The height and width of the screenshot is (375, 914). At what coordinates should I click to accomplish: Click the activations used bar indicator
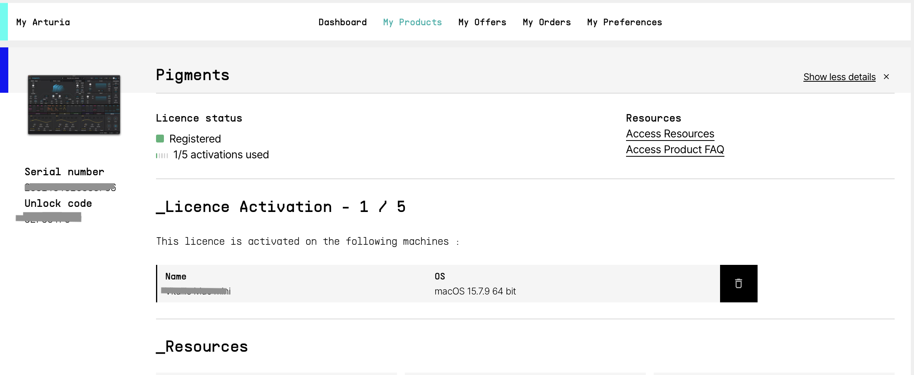coord(162,156)
